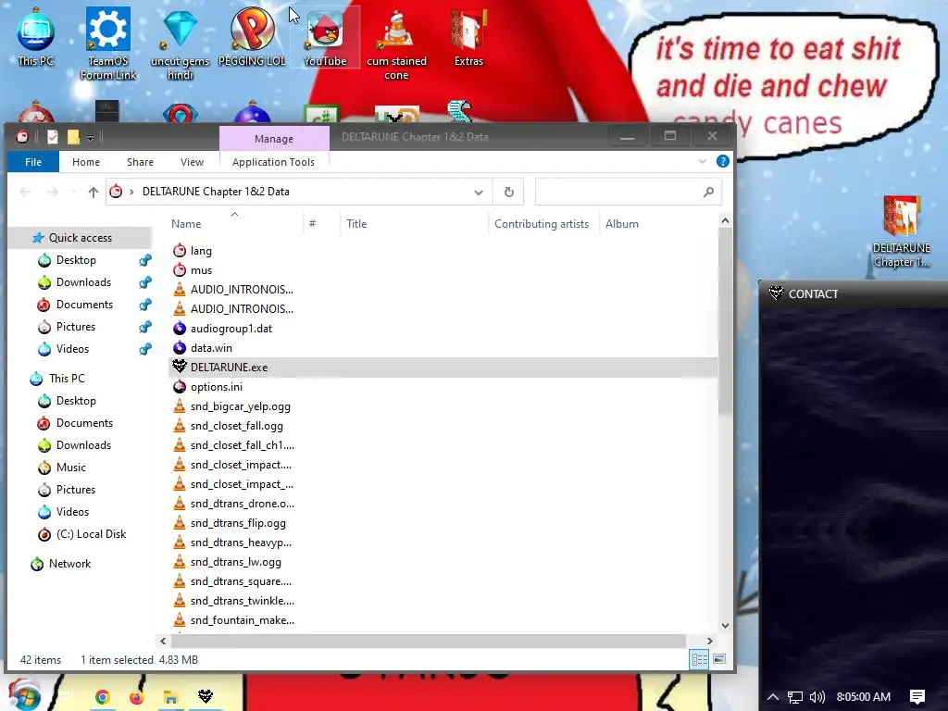Select snd_bigcar_yelp.ogg file
Image resolution: width=948 pixels, height=711 pixels.
point(240,407)
